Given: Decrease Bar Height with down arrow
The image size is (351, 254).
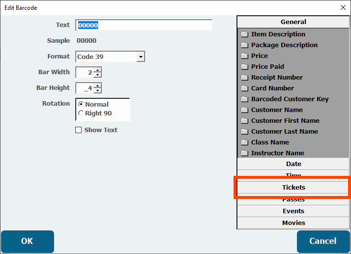Looking at the screenshot, I should [97, 91].
